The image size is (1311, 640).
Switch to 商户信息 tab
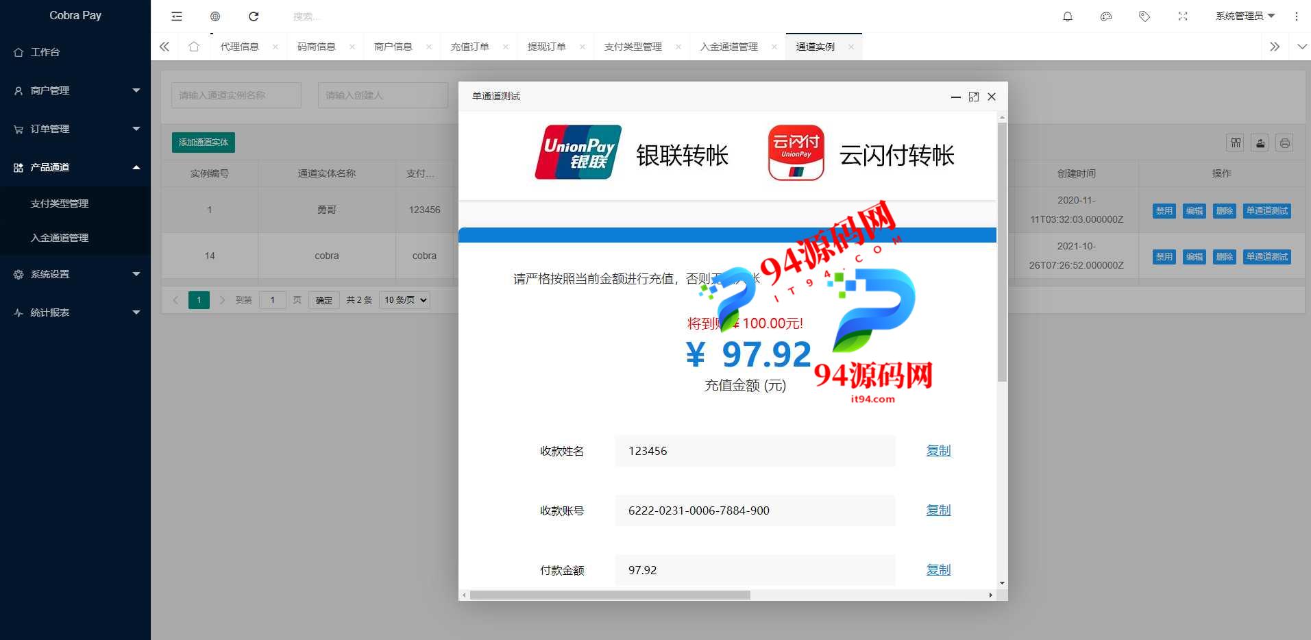393,47
